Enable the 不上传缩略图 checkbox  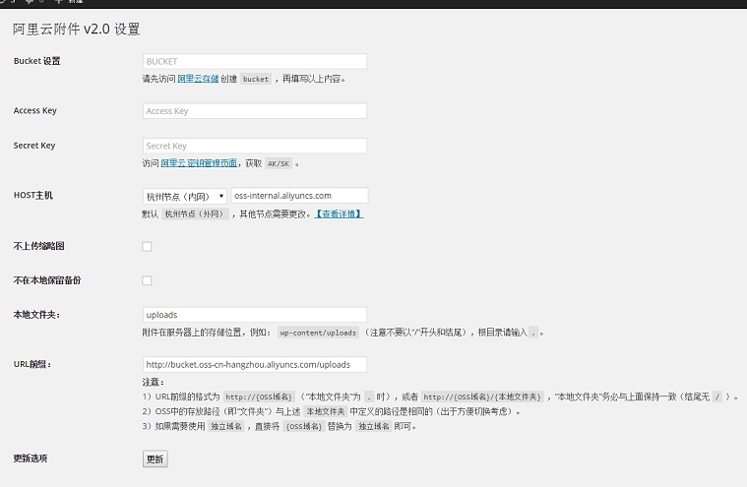147,246
